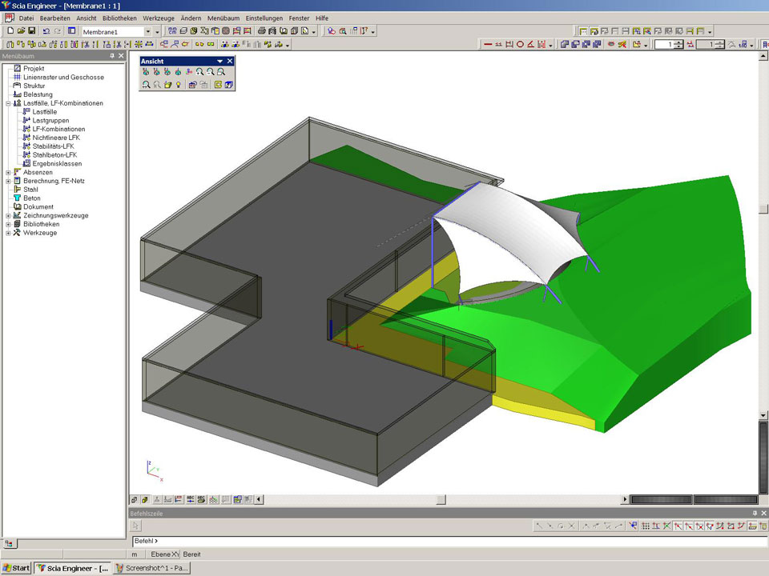Image resolution: width=769 pixels, height=576 pixels.
Task: Expand the Absenzen tree node
Action: click(8, 172)
